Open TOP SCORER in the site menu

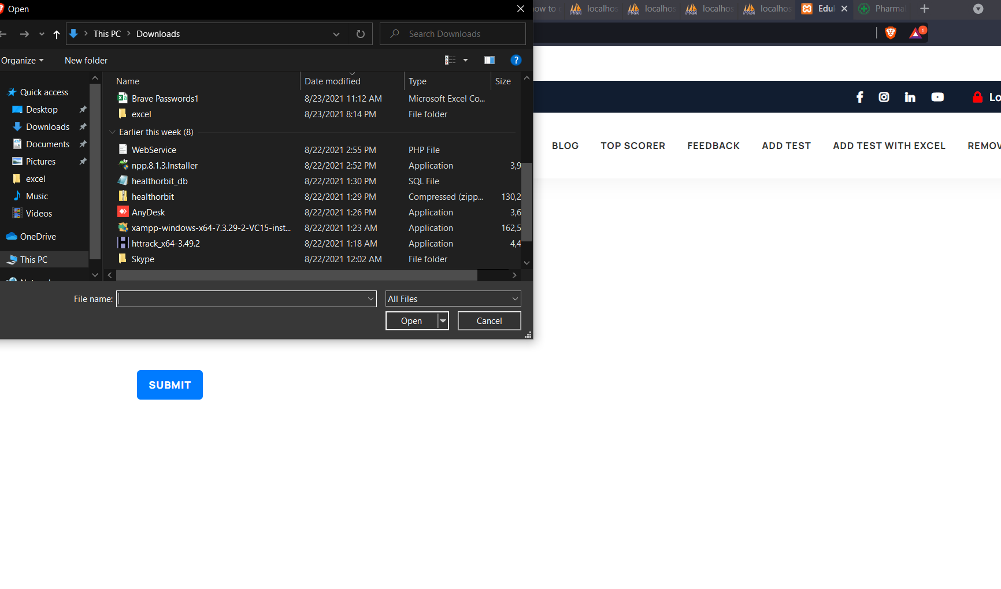[x=633, y=146]
